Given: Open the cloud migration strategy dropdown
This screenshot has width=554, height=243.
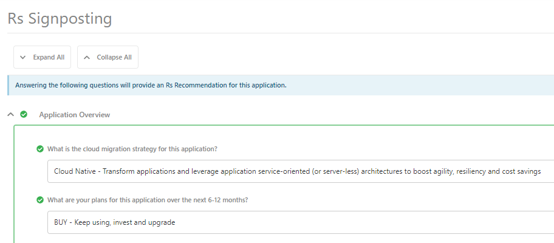Looking at the screenshot, I should point(301,171).
